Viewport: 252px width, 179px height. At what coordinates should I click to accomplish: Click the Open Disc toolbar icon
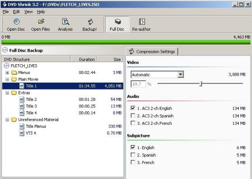click(16, 21)
